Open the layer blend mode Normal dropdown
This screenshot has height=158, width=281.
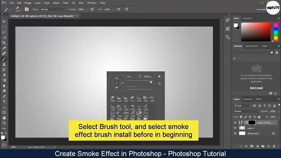coord(246,111)
